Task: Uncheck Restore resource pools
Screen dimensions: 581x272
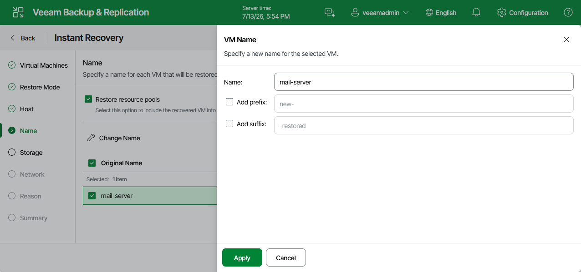Action: point(88,99)
